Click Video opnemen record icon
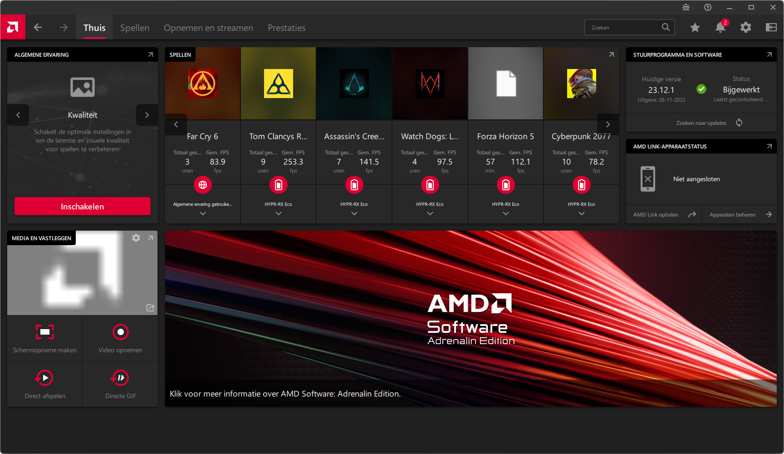 [x=120, y=332]
